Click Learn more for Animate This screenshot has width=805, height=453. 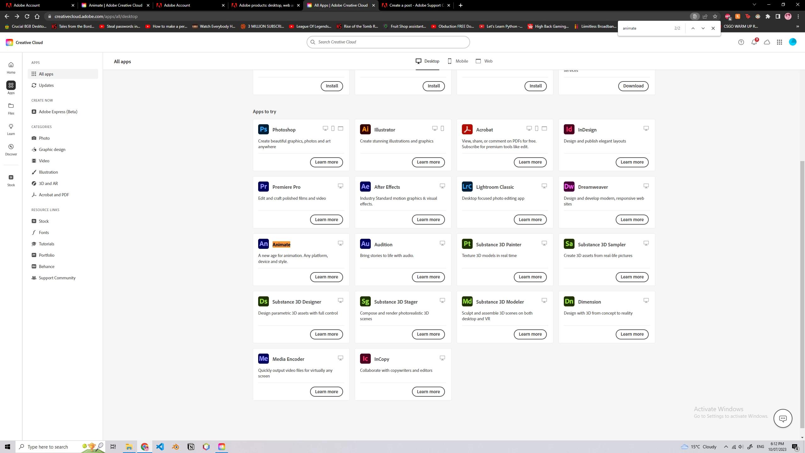coord(326,277)
